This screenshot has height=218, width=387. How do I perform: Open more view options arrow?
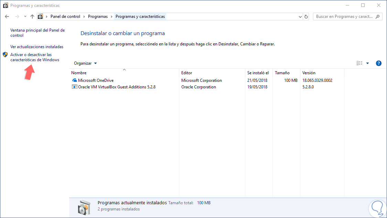coord(367,63)
